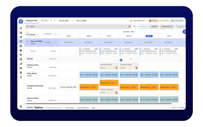Click the 0 Information status badge

coord(177,21)
